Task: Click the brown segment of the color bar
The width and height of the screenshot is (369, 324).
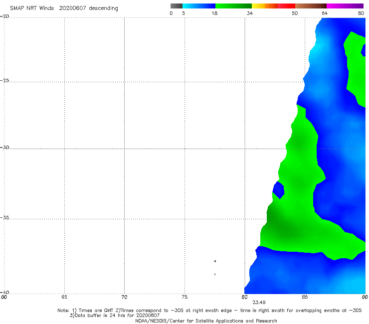Action: [311, 6]
